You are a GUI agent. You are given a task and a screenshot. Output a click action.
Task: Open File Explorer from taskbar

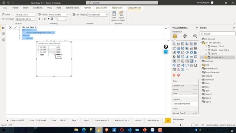(76, 130)
